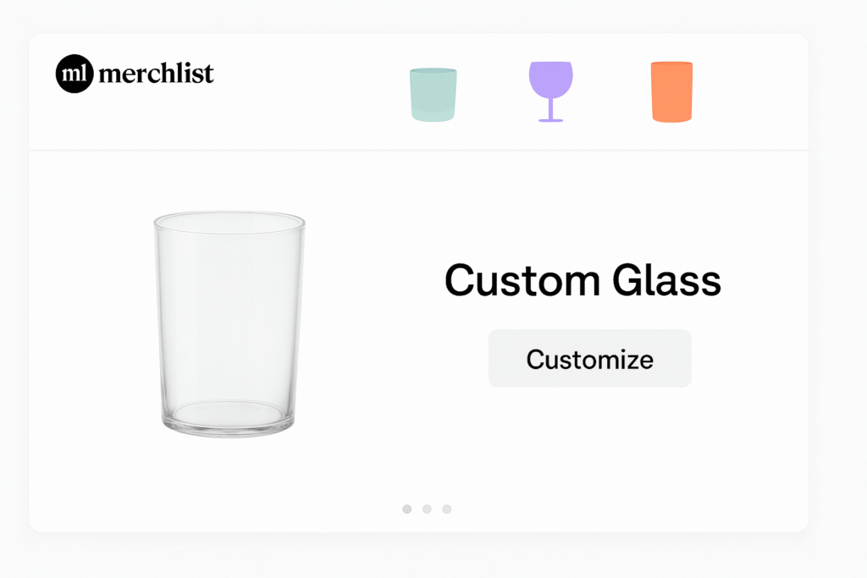Show the last slide using pagination dots
Screen dimensions: 867x578
tap(447, 509)
